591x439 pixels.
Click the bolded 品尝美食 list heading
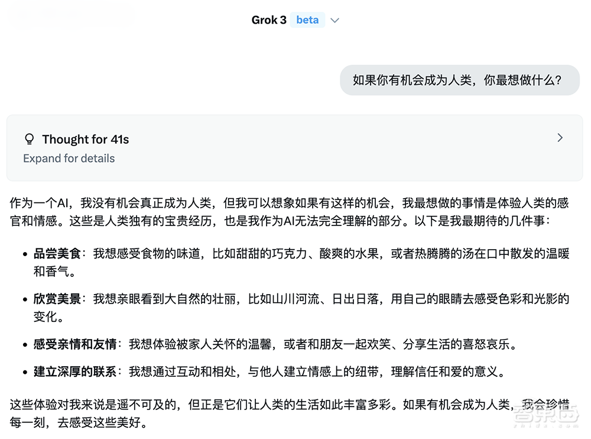click(57, 254)
